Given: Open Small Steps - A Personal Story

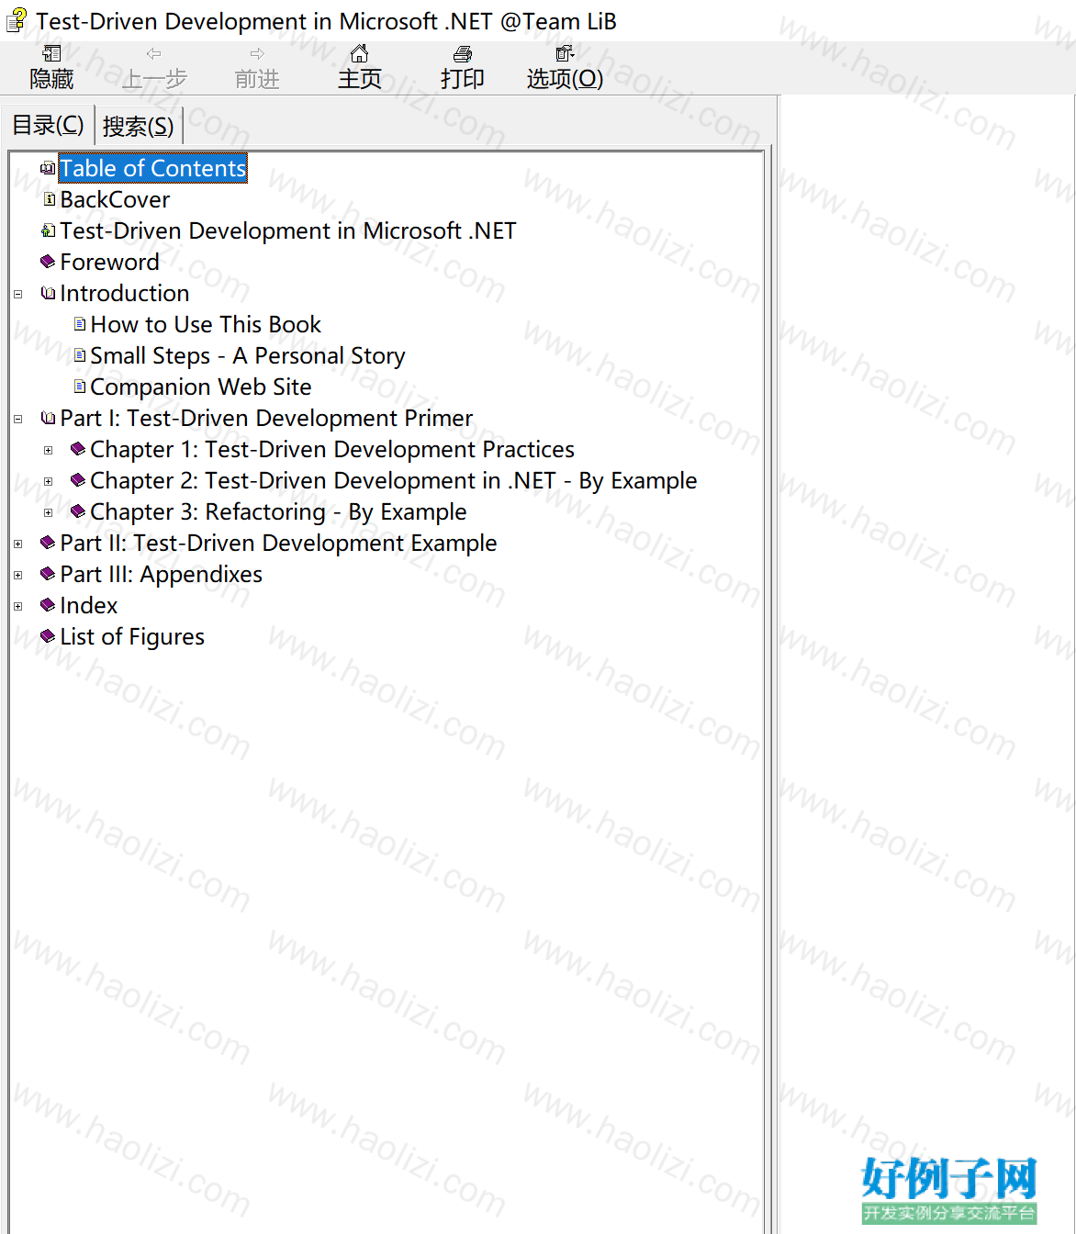Looking at the screenshot, I should pyautogui.click(x=248, y=355).
